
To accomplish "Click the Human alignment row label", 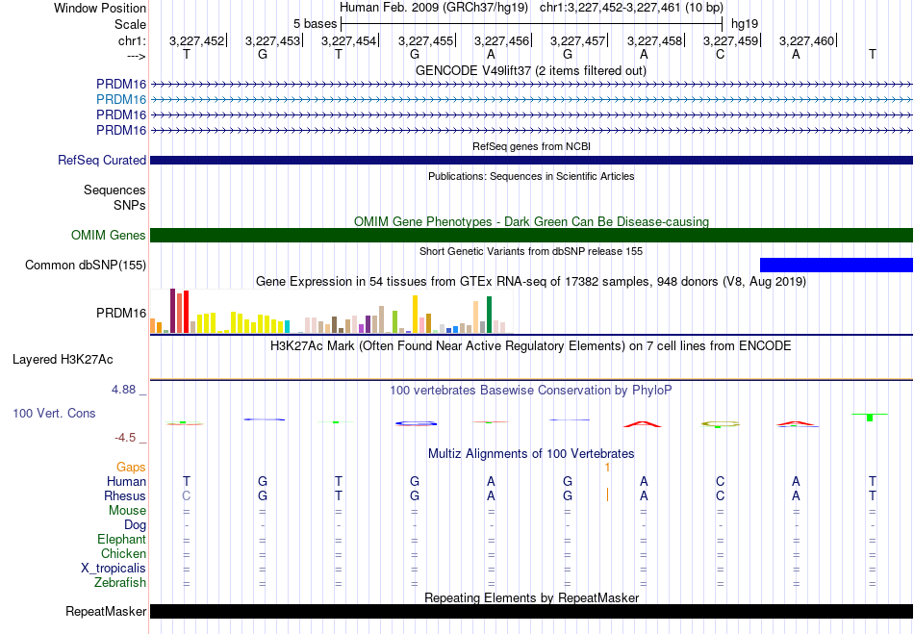I will coord(126,481).
